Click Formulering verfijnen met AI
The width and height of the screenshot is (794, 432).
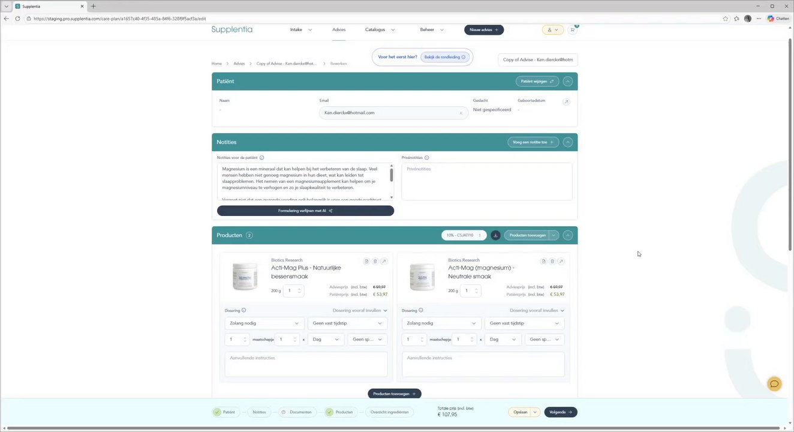[x=305, y=211]
